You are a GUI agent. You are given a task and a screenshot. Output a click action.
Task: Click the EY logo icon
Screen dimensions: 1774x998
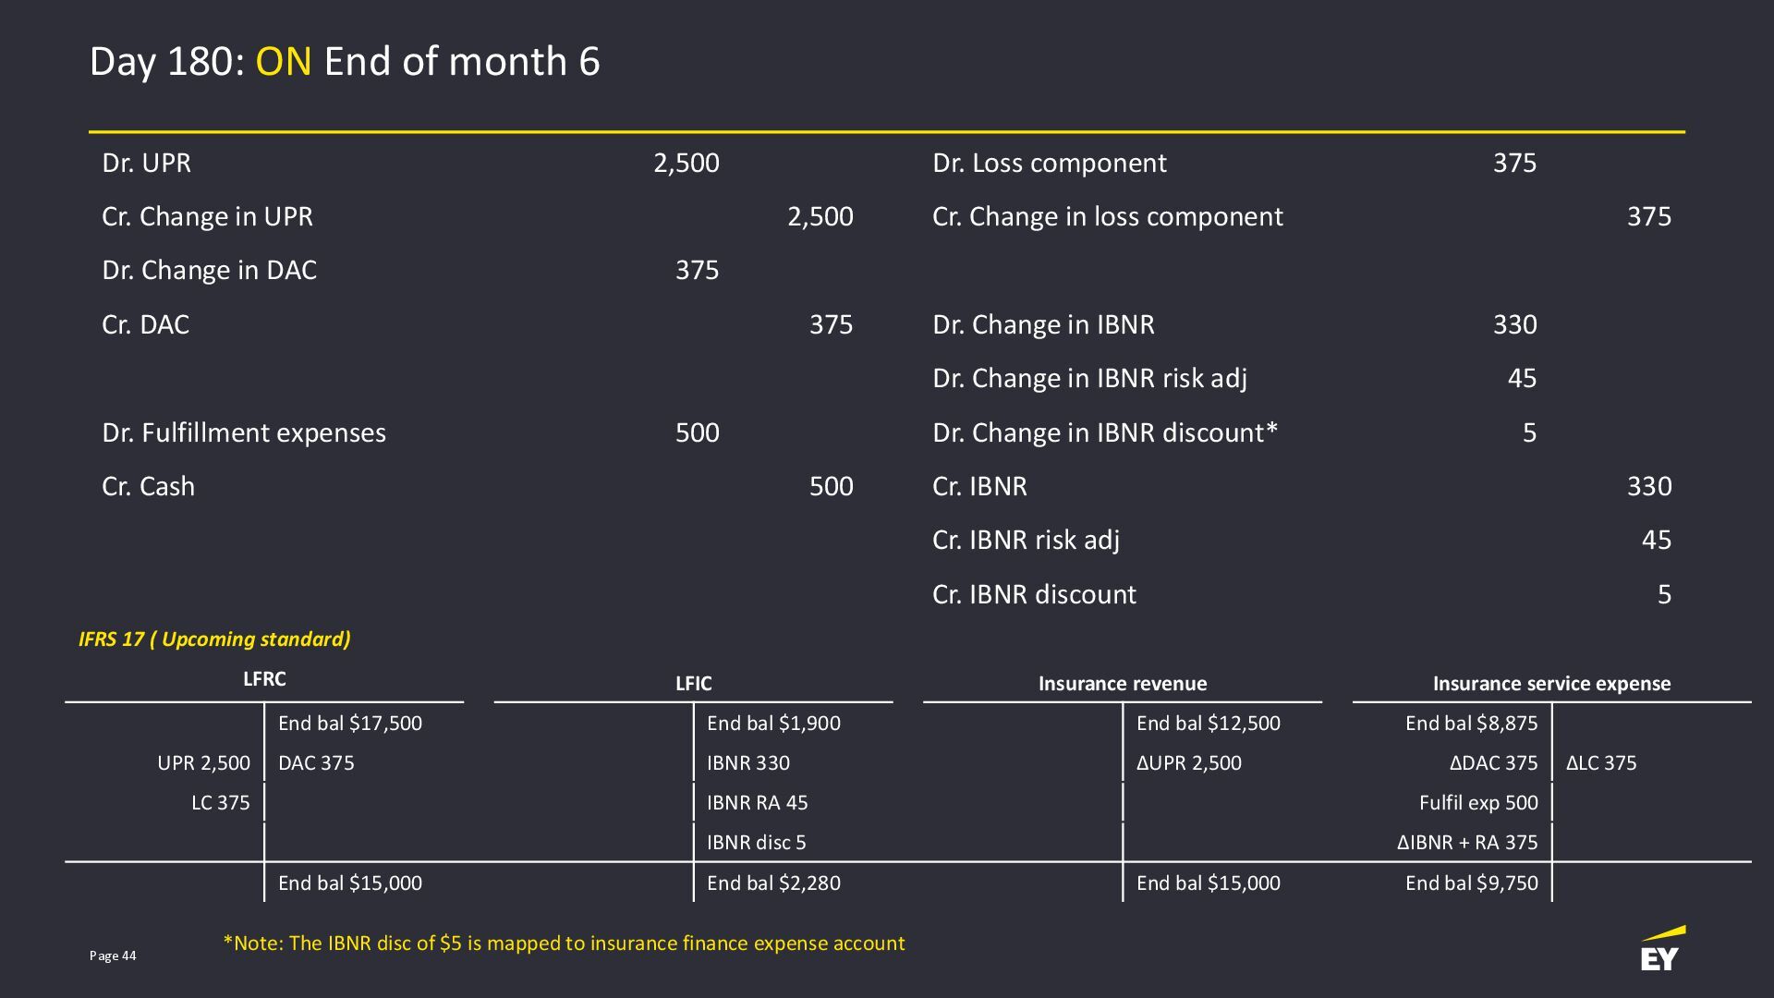pos(1662,950)
